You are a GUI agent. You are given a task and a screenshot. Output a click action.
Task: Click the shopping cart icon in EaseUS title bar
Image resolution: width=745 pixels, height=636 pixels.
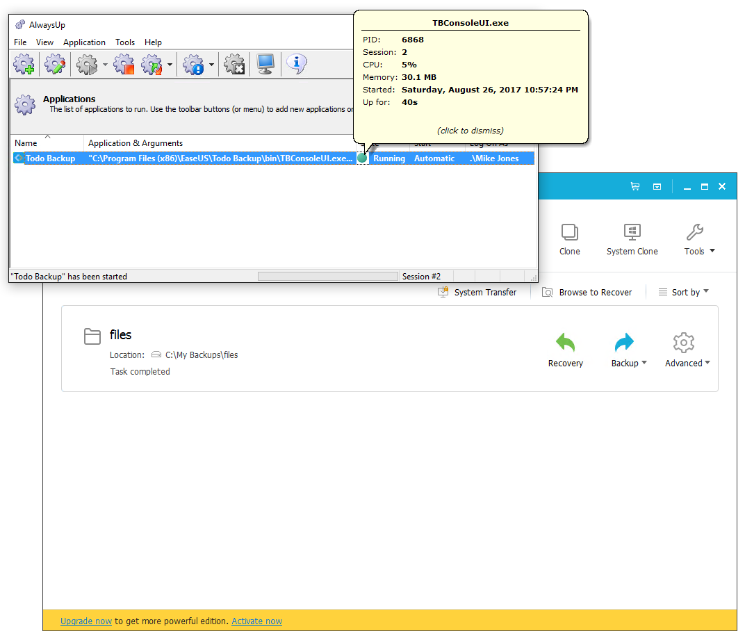[x=635, y=186]
